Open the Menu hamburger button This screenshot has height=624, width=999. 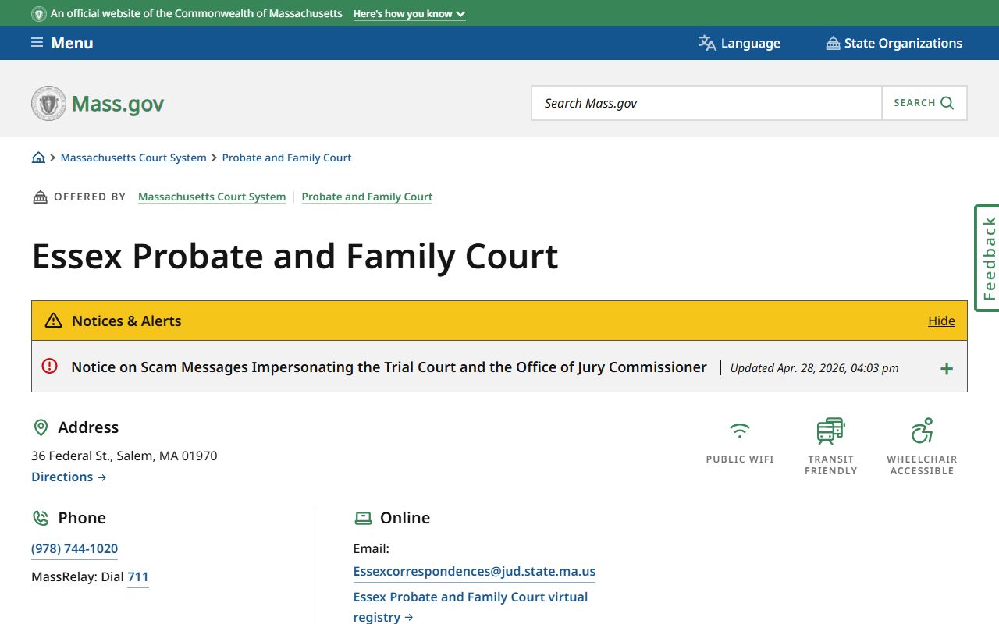[x=62, y=43]
